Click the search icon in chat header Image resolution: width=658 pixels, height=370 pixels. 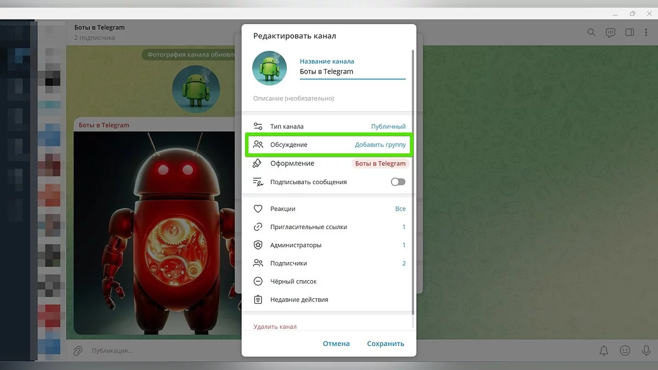[591, 32]
